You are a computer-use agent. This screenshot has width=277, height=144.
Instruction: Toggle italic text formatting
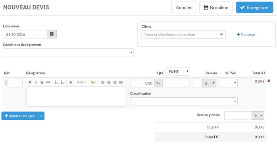coord(36,82)
